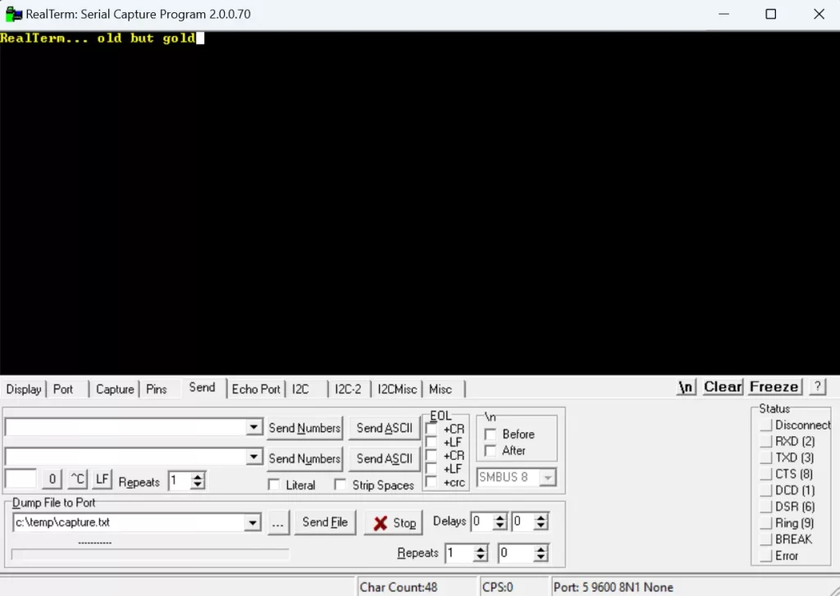Click Send ASCII for the second string
840x596 pixels.
click(x=385, y=459)
